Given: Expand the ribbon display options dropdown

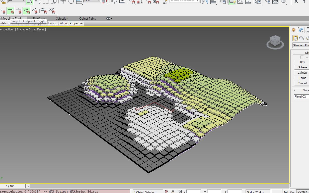Looking at the screenshot, I should [x=109, y=19].
